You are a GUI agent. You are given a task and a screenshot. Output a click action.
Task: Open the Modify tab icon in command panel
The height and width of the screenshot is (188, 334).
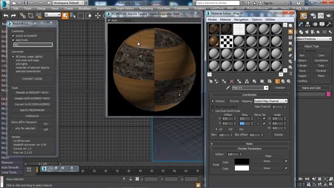(x=301, y=25)
